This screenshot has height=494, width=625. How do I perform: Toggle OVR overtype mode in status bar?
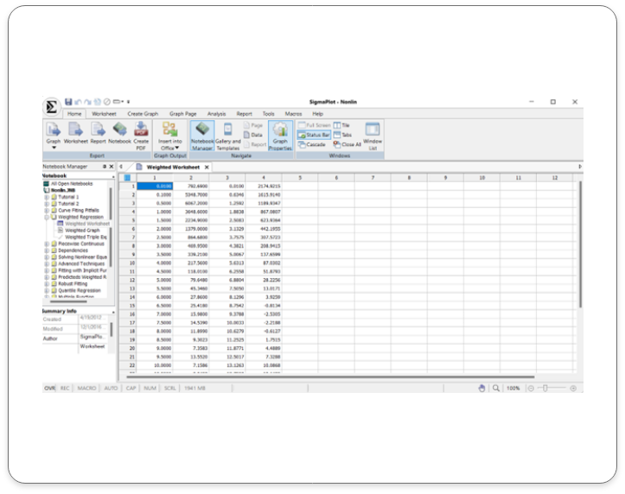(x=50, y=389)
